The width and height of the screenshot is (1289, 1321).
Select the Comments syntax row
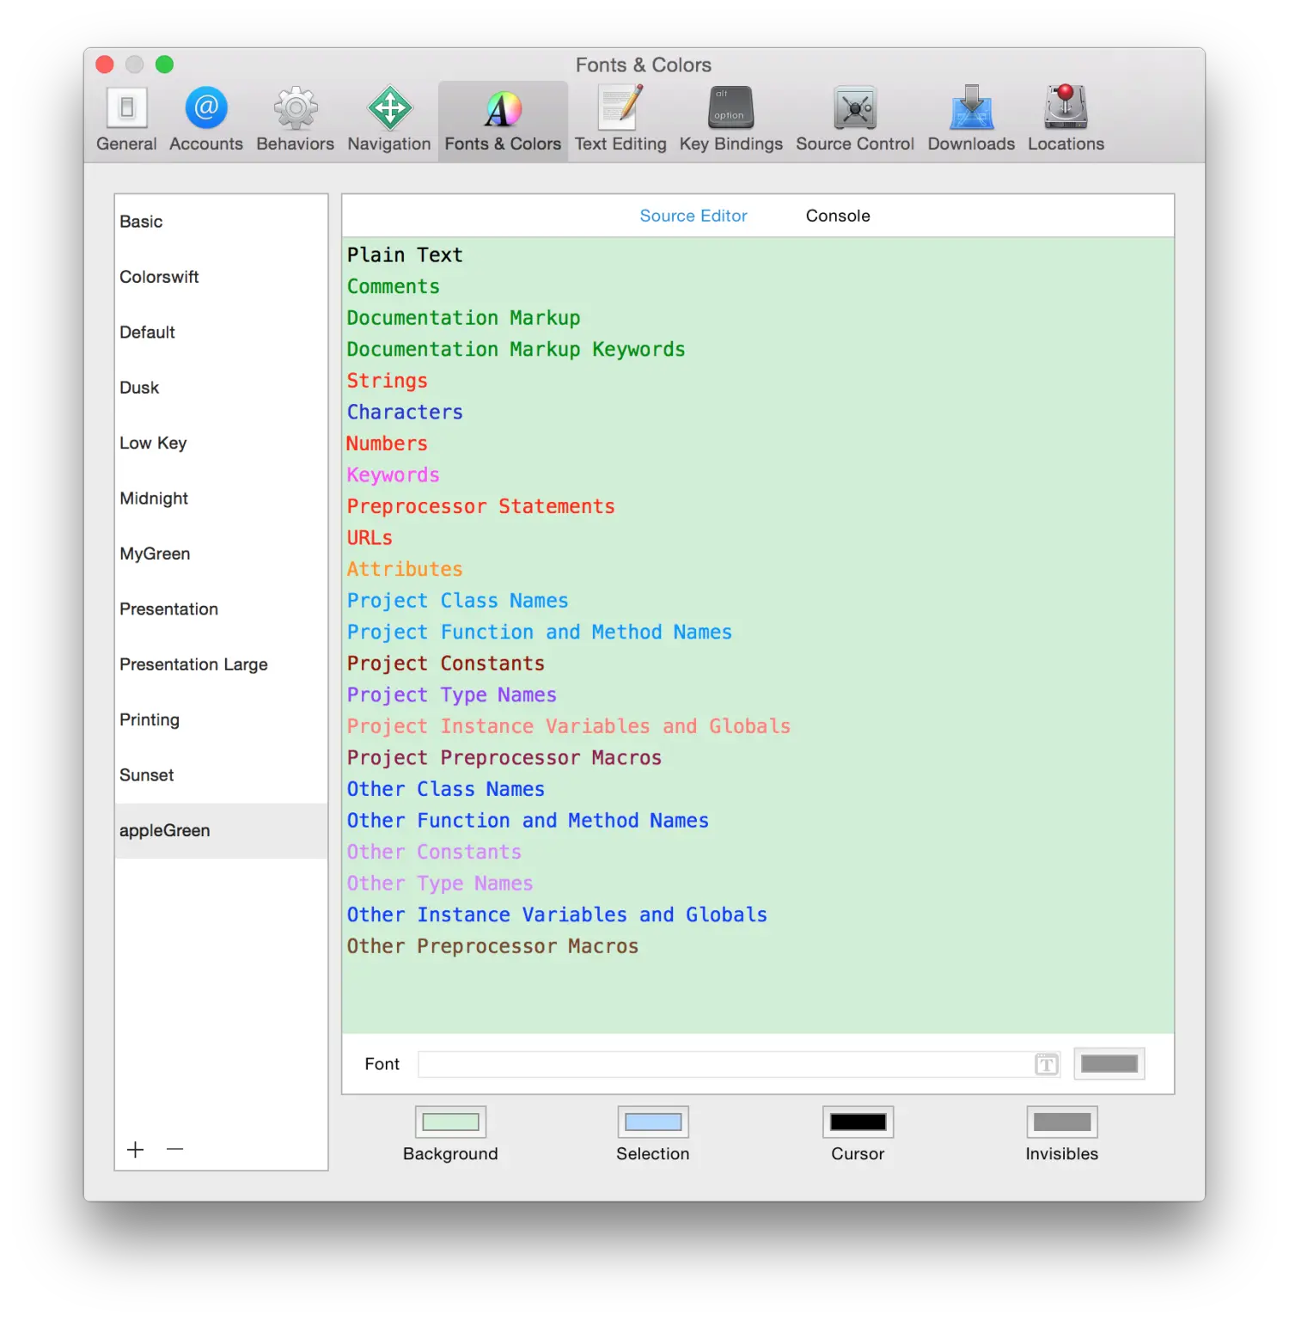tap(758, 286)
